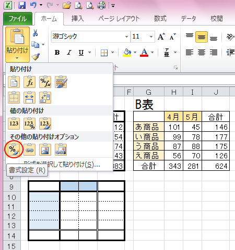Screen dimensions: 235x250
Task: Click the format painter brush icon
Action: point(36,57)
